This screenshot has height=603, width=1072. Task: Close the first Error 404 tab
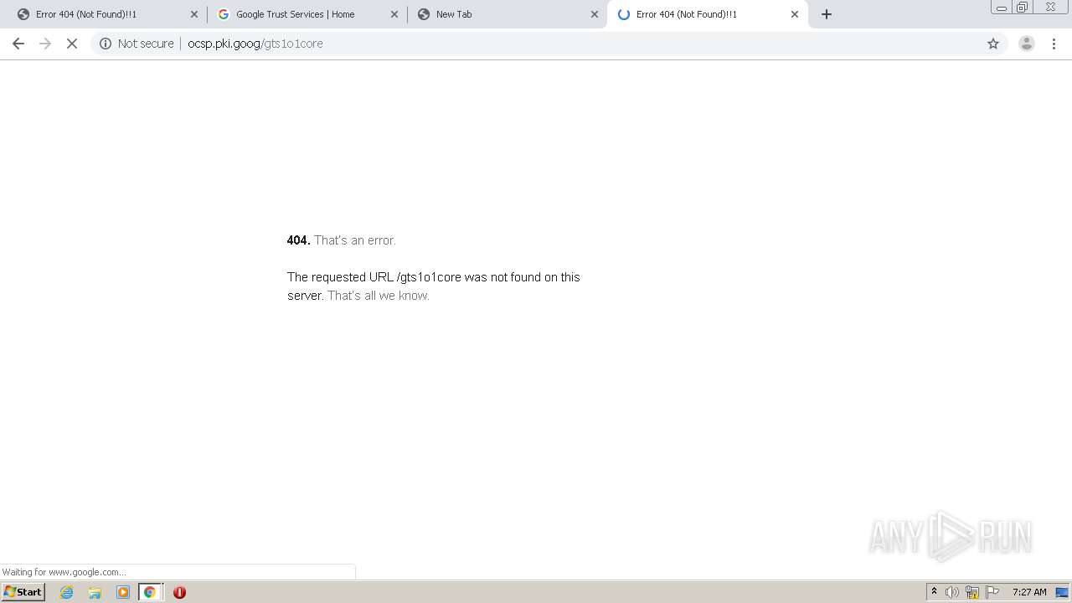click(x=194, y=14)
